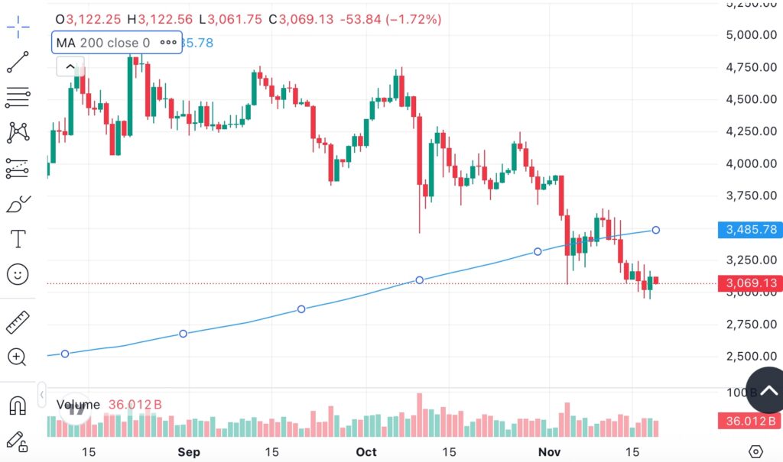Viewport: 783px width, 462px height.
Task: Select the XABCD Pattern tool
Action: tap(18, 133)
